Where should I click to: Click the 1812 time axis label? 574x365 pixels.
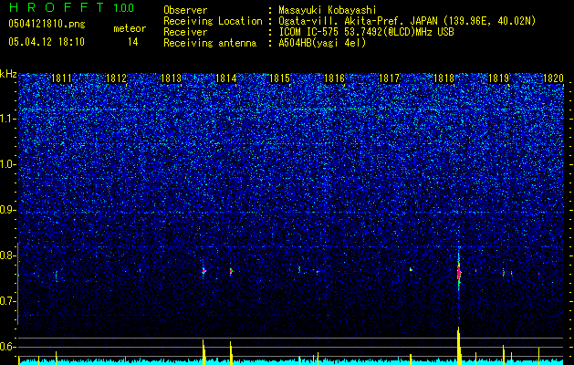[116, 78]
